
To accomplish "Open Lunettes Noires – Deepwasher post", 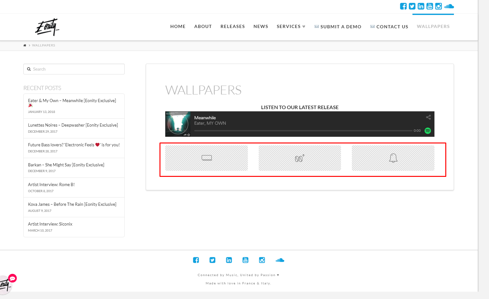I will point(73,125).
